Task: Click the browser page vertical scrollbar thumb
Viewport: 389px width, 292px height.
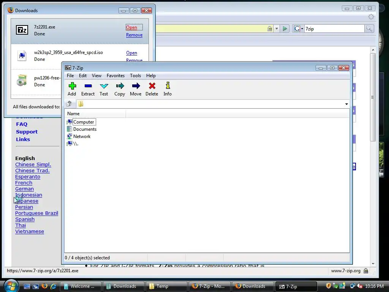Action: coord(373,97)
